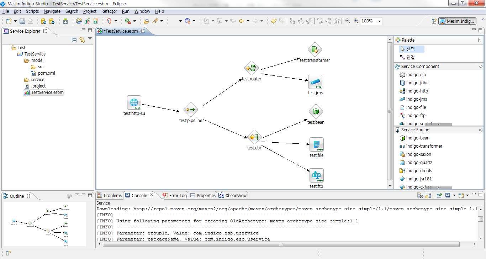
Task: Pick indigo-ejb component from palette
Action: tap(413, 75)
